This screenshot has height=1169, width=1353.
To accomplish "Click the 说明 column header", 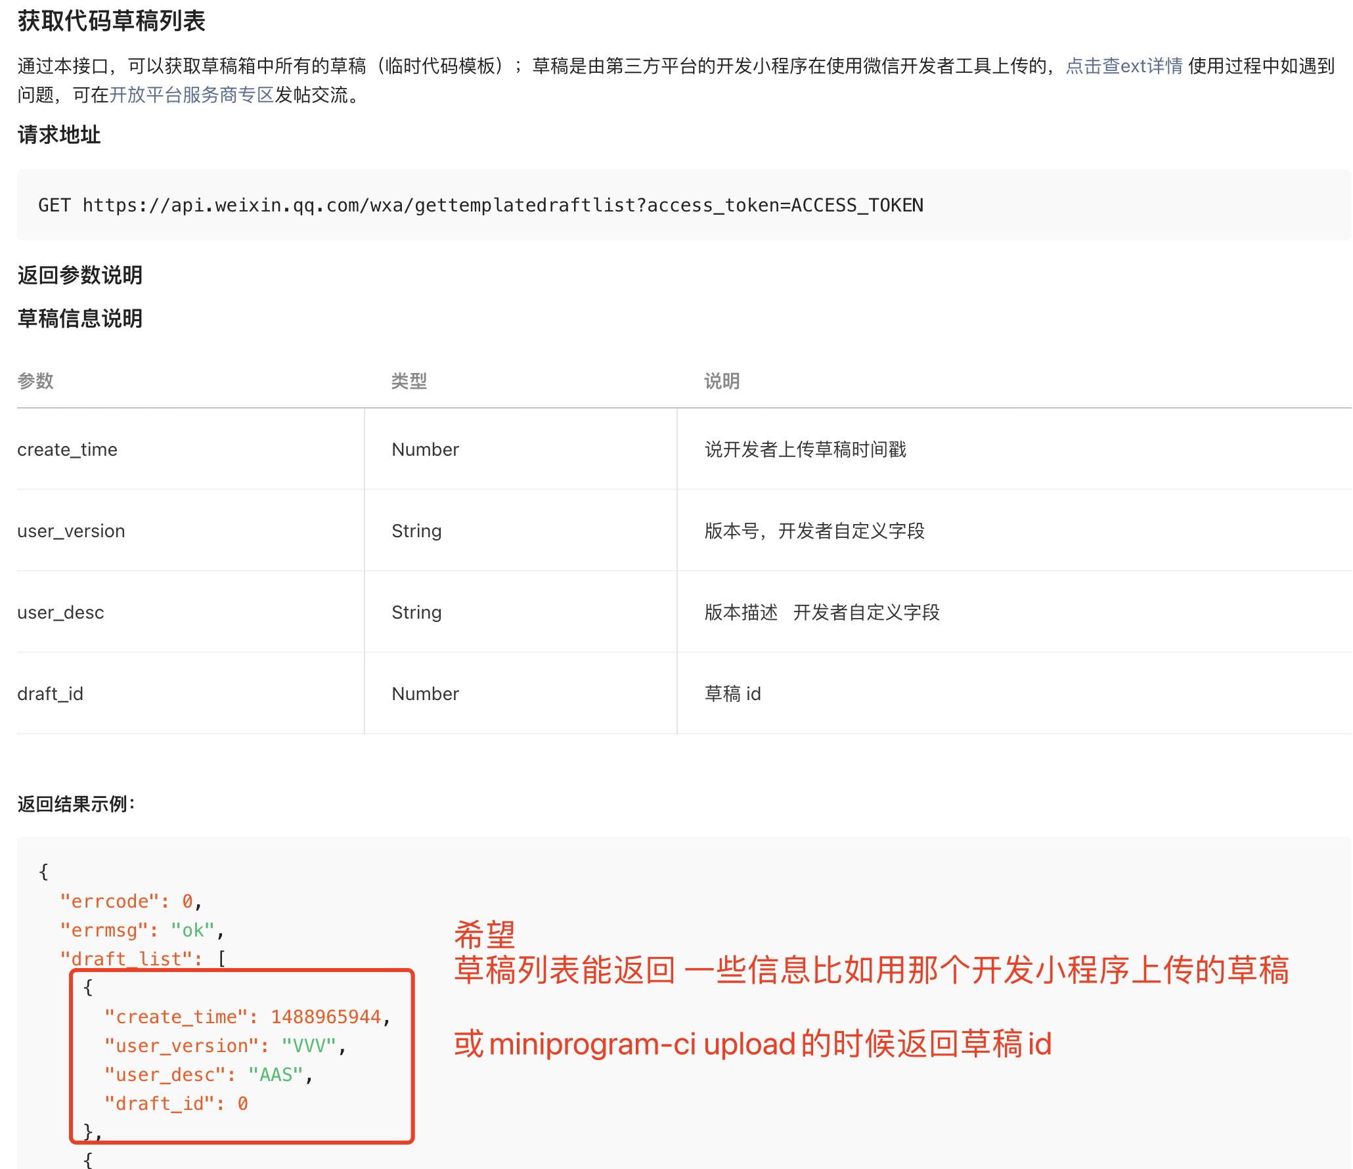I will click(x=722, y=381).
